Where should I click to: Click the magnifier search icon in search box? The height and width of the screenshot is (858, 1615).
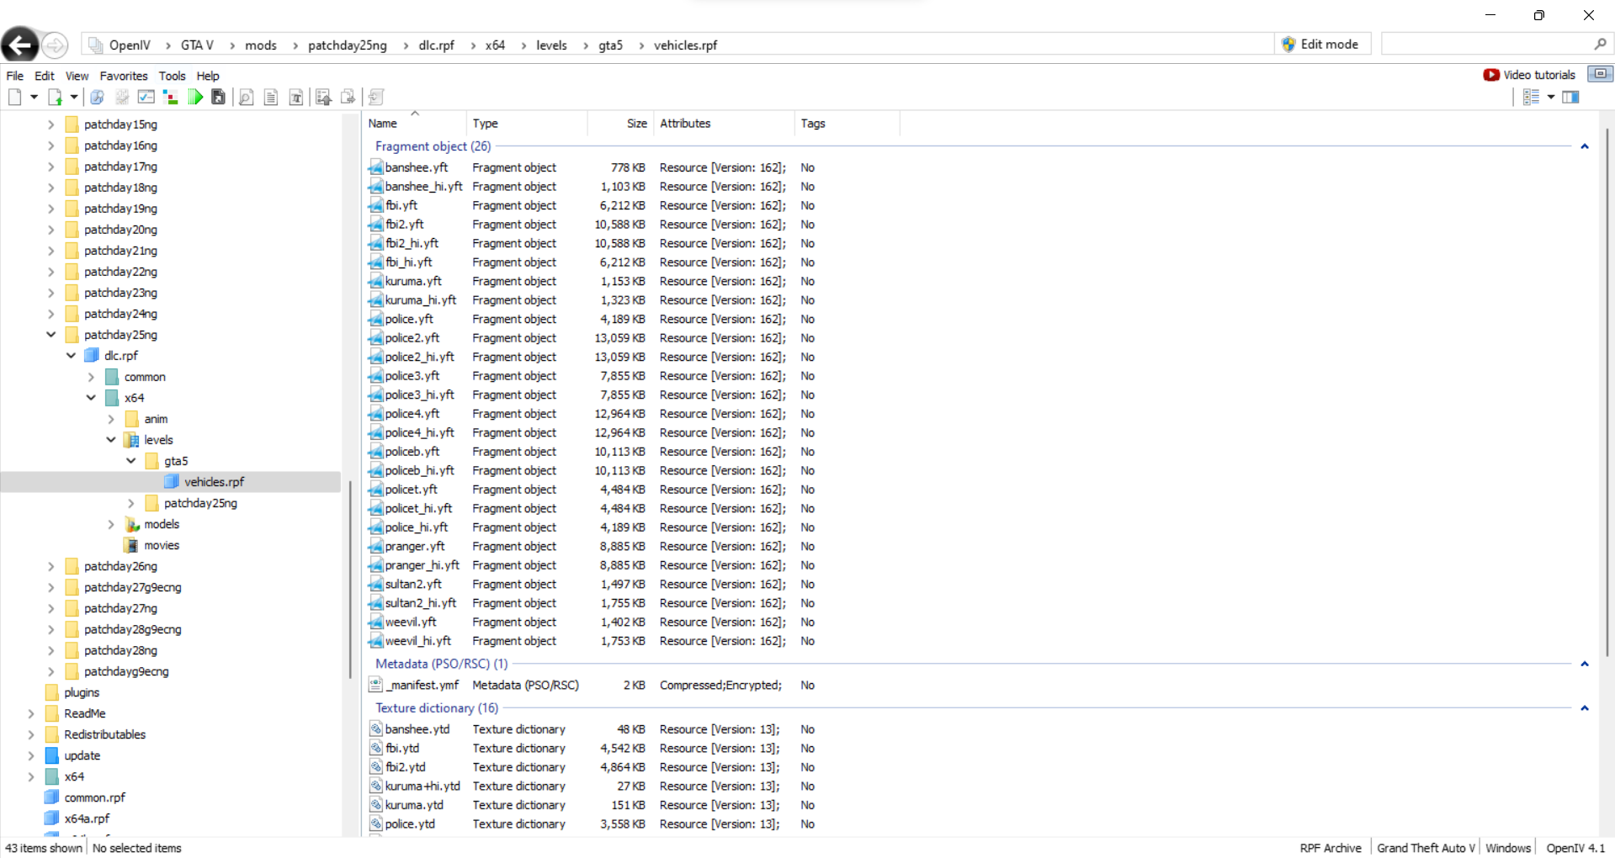pyautogui.click(x=1599, y=44)
